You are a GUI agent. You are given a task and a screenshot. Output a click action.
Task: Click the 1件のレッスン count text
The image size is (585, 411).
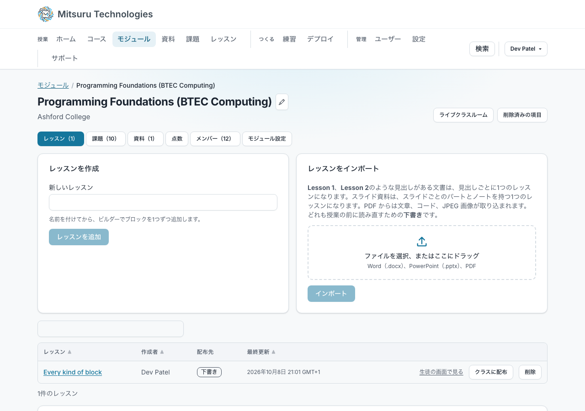tap(58, 394)
